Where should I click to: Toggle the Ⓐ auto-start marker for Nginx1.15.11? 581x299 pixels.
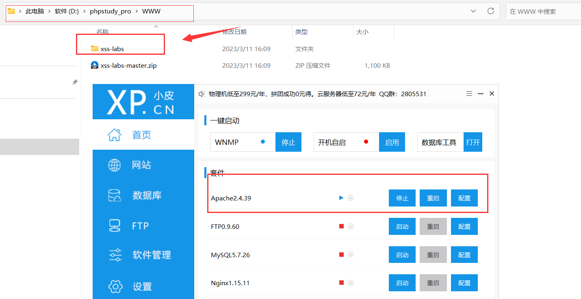[351, 283]
